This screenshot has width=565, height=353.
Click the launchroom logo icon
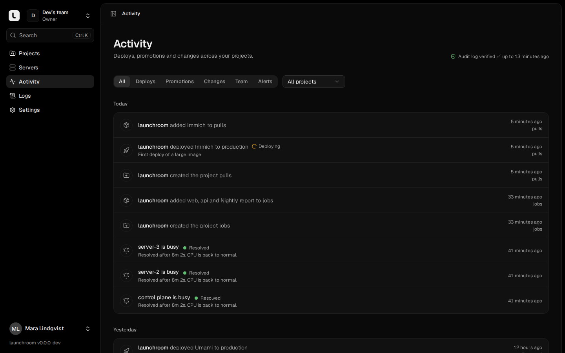pos(14,16)
